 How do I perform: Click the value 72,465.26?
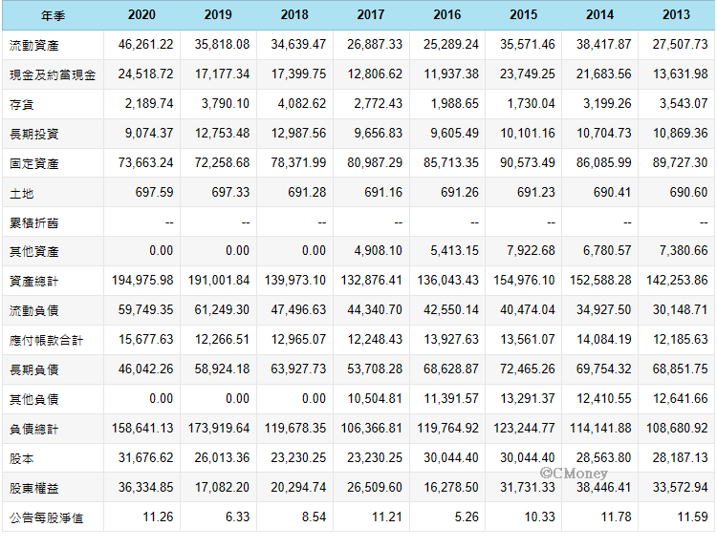click(528, 369)
